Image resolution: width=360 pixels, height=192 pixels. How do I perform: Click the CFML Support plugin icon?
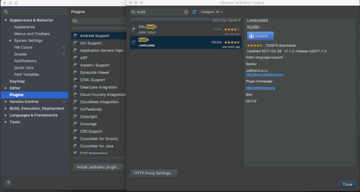[75, 80]
